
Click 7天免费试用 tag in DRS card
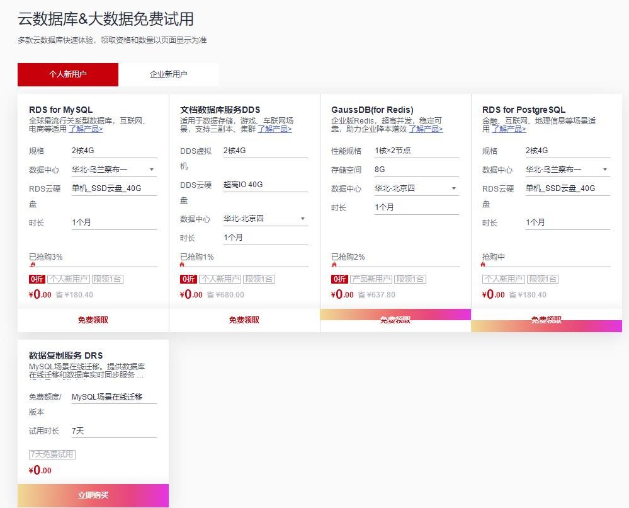pyautogui.click(x=52, y=454)
